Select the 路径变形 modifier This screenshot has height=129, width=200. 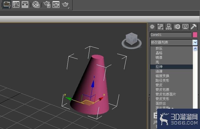coord(171,81)
